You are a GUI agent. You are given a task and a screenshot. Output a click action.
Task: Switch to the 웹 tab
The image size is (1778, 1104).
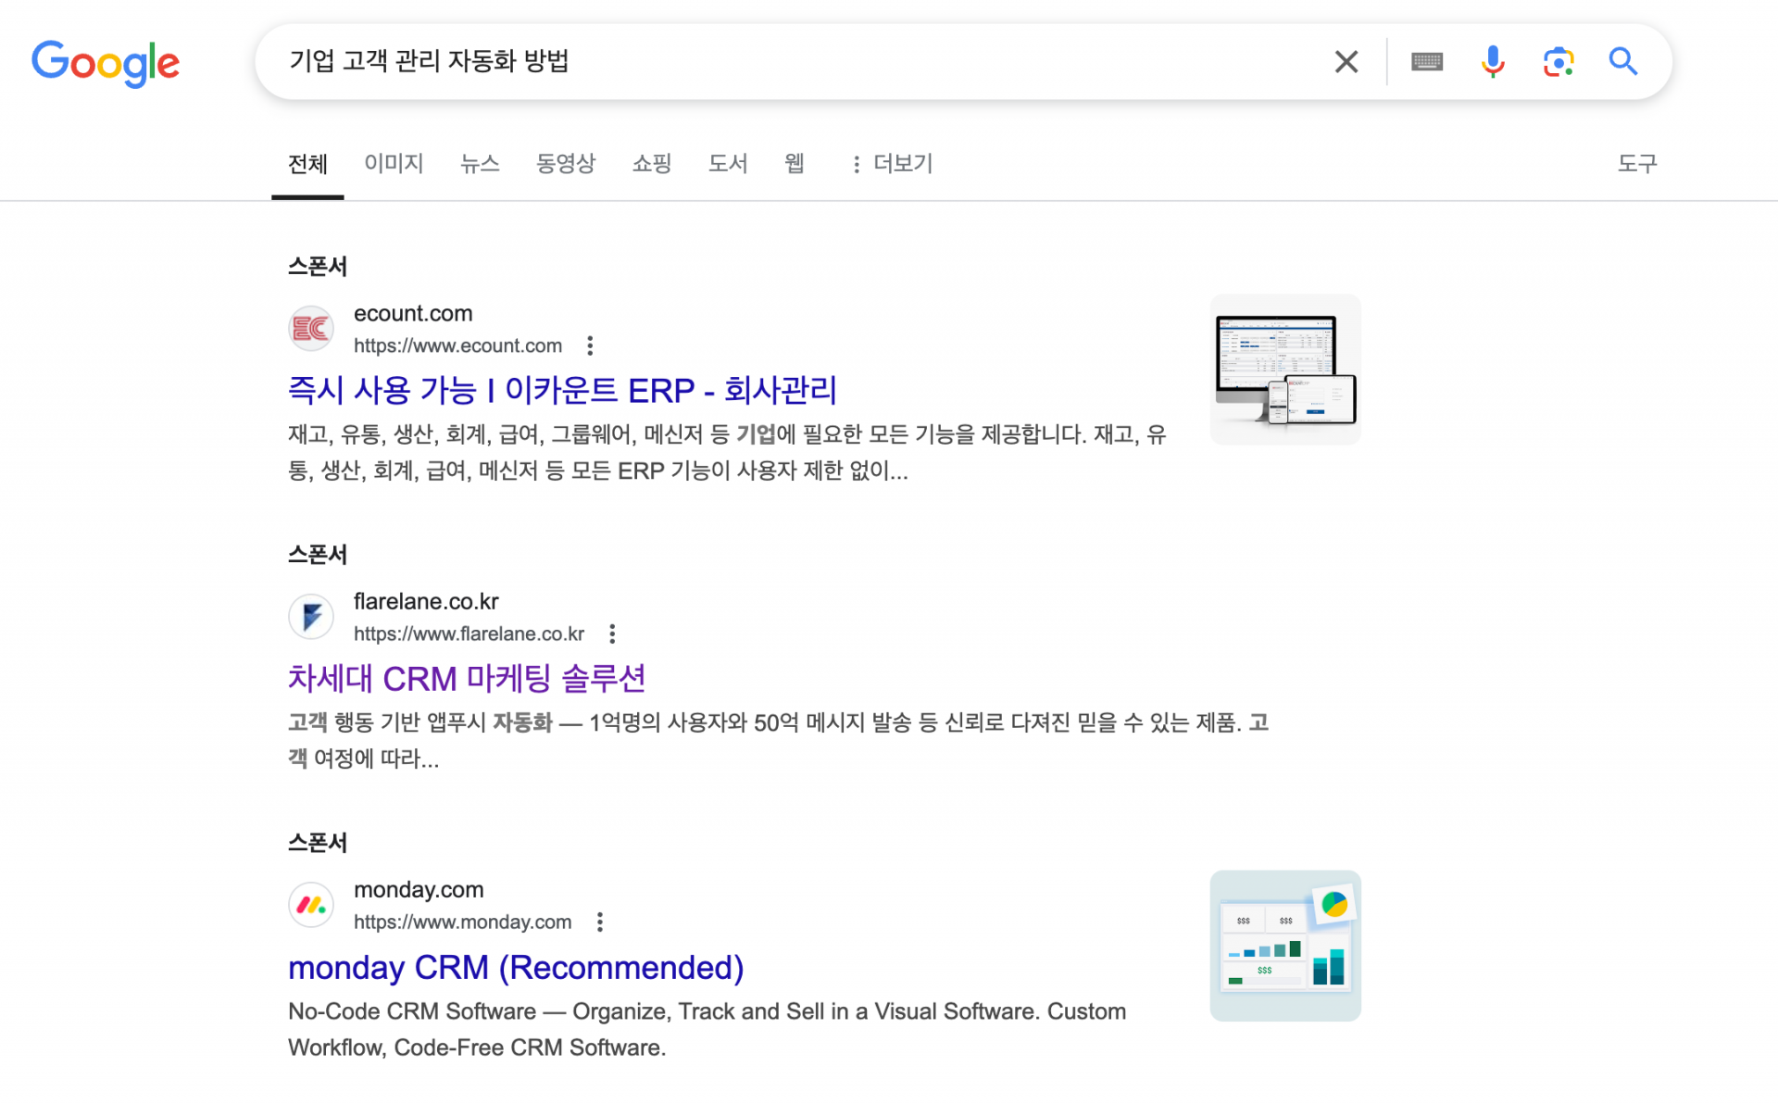coord(795,164)
